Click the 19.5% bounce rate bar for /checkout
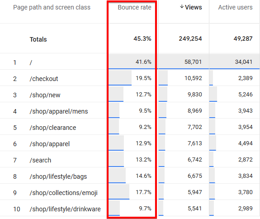The width and height of the screenshot is (260, 219). [120, 78]
